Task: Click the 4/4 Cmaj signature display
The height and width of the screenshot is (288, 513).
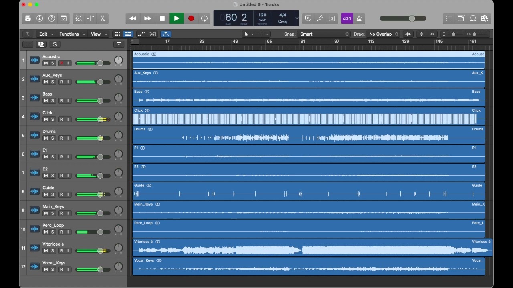Action: (283, 18)
